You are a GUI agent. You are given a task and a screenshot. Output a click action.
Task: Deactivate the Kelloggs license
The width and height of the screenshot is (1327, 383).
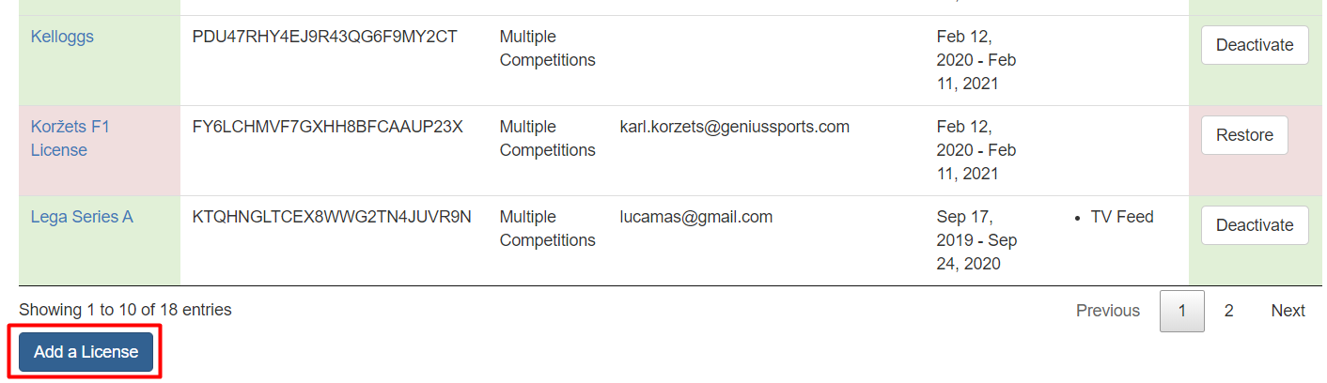pyautogui.click(x=1254, y=45)
